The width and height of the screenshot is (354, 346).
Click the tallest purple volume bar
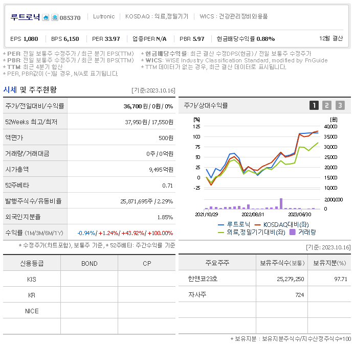(x=281, y=204)
